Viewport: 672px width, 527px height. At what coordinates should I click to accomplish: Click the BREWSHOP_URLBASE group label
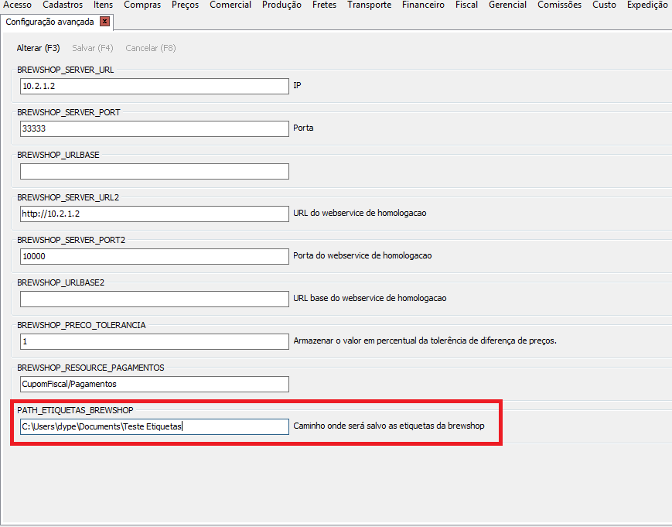(58, 155)
